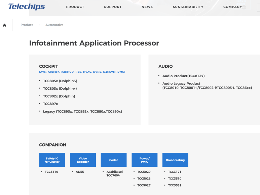Open the PRODUCT menu
This screenshot has width=260, height=195.
(x=75, y=7)
